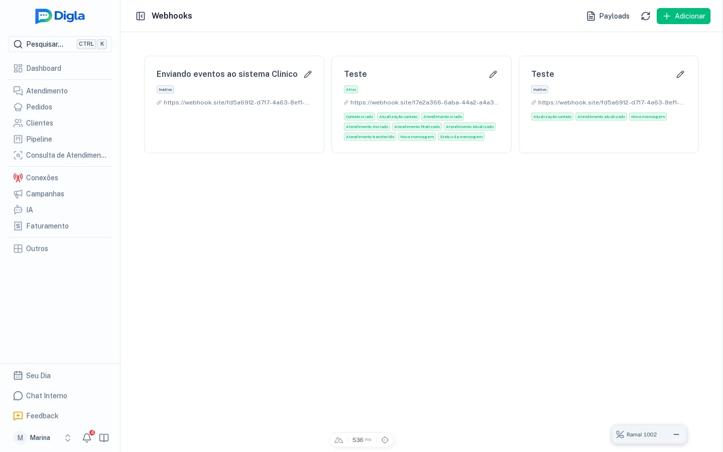Open Conexões in the sidebar
The image size is (723, 452).
[60, 178]
